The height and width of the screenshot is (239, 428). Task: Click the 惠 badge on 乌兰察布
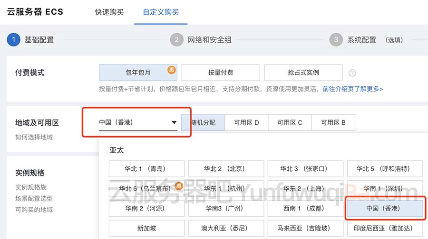[x=179, y=186]
